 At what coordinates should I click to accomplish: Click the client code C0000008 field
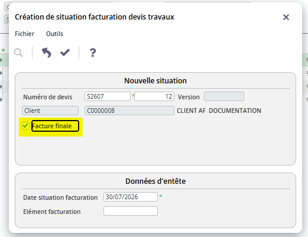[x=129, y=111]
